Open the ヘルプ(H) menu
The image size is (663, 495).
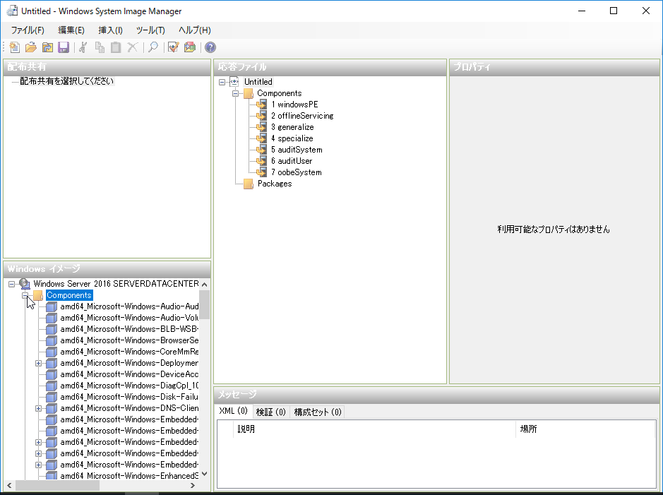tap(194, 30)
